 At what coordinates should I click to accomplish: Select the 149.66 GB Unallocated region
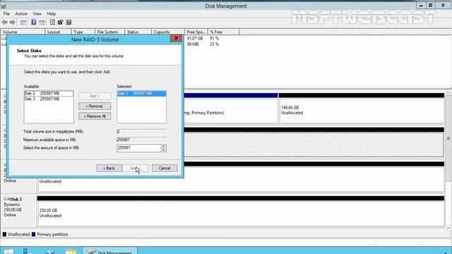tap(361, 110)
